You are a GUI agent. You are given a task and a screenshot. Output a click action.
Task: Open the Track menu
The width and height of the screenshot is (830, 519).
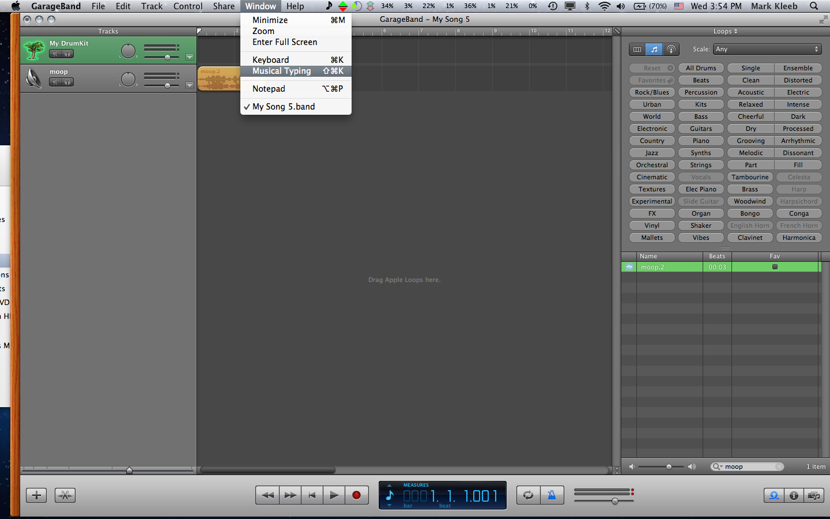pos(152,6)
